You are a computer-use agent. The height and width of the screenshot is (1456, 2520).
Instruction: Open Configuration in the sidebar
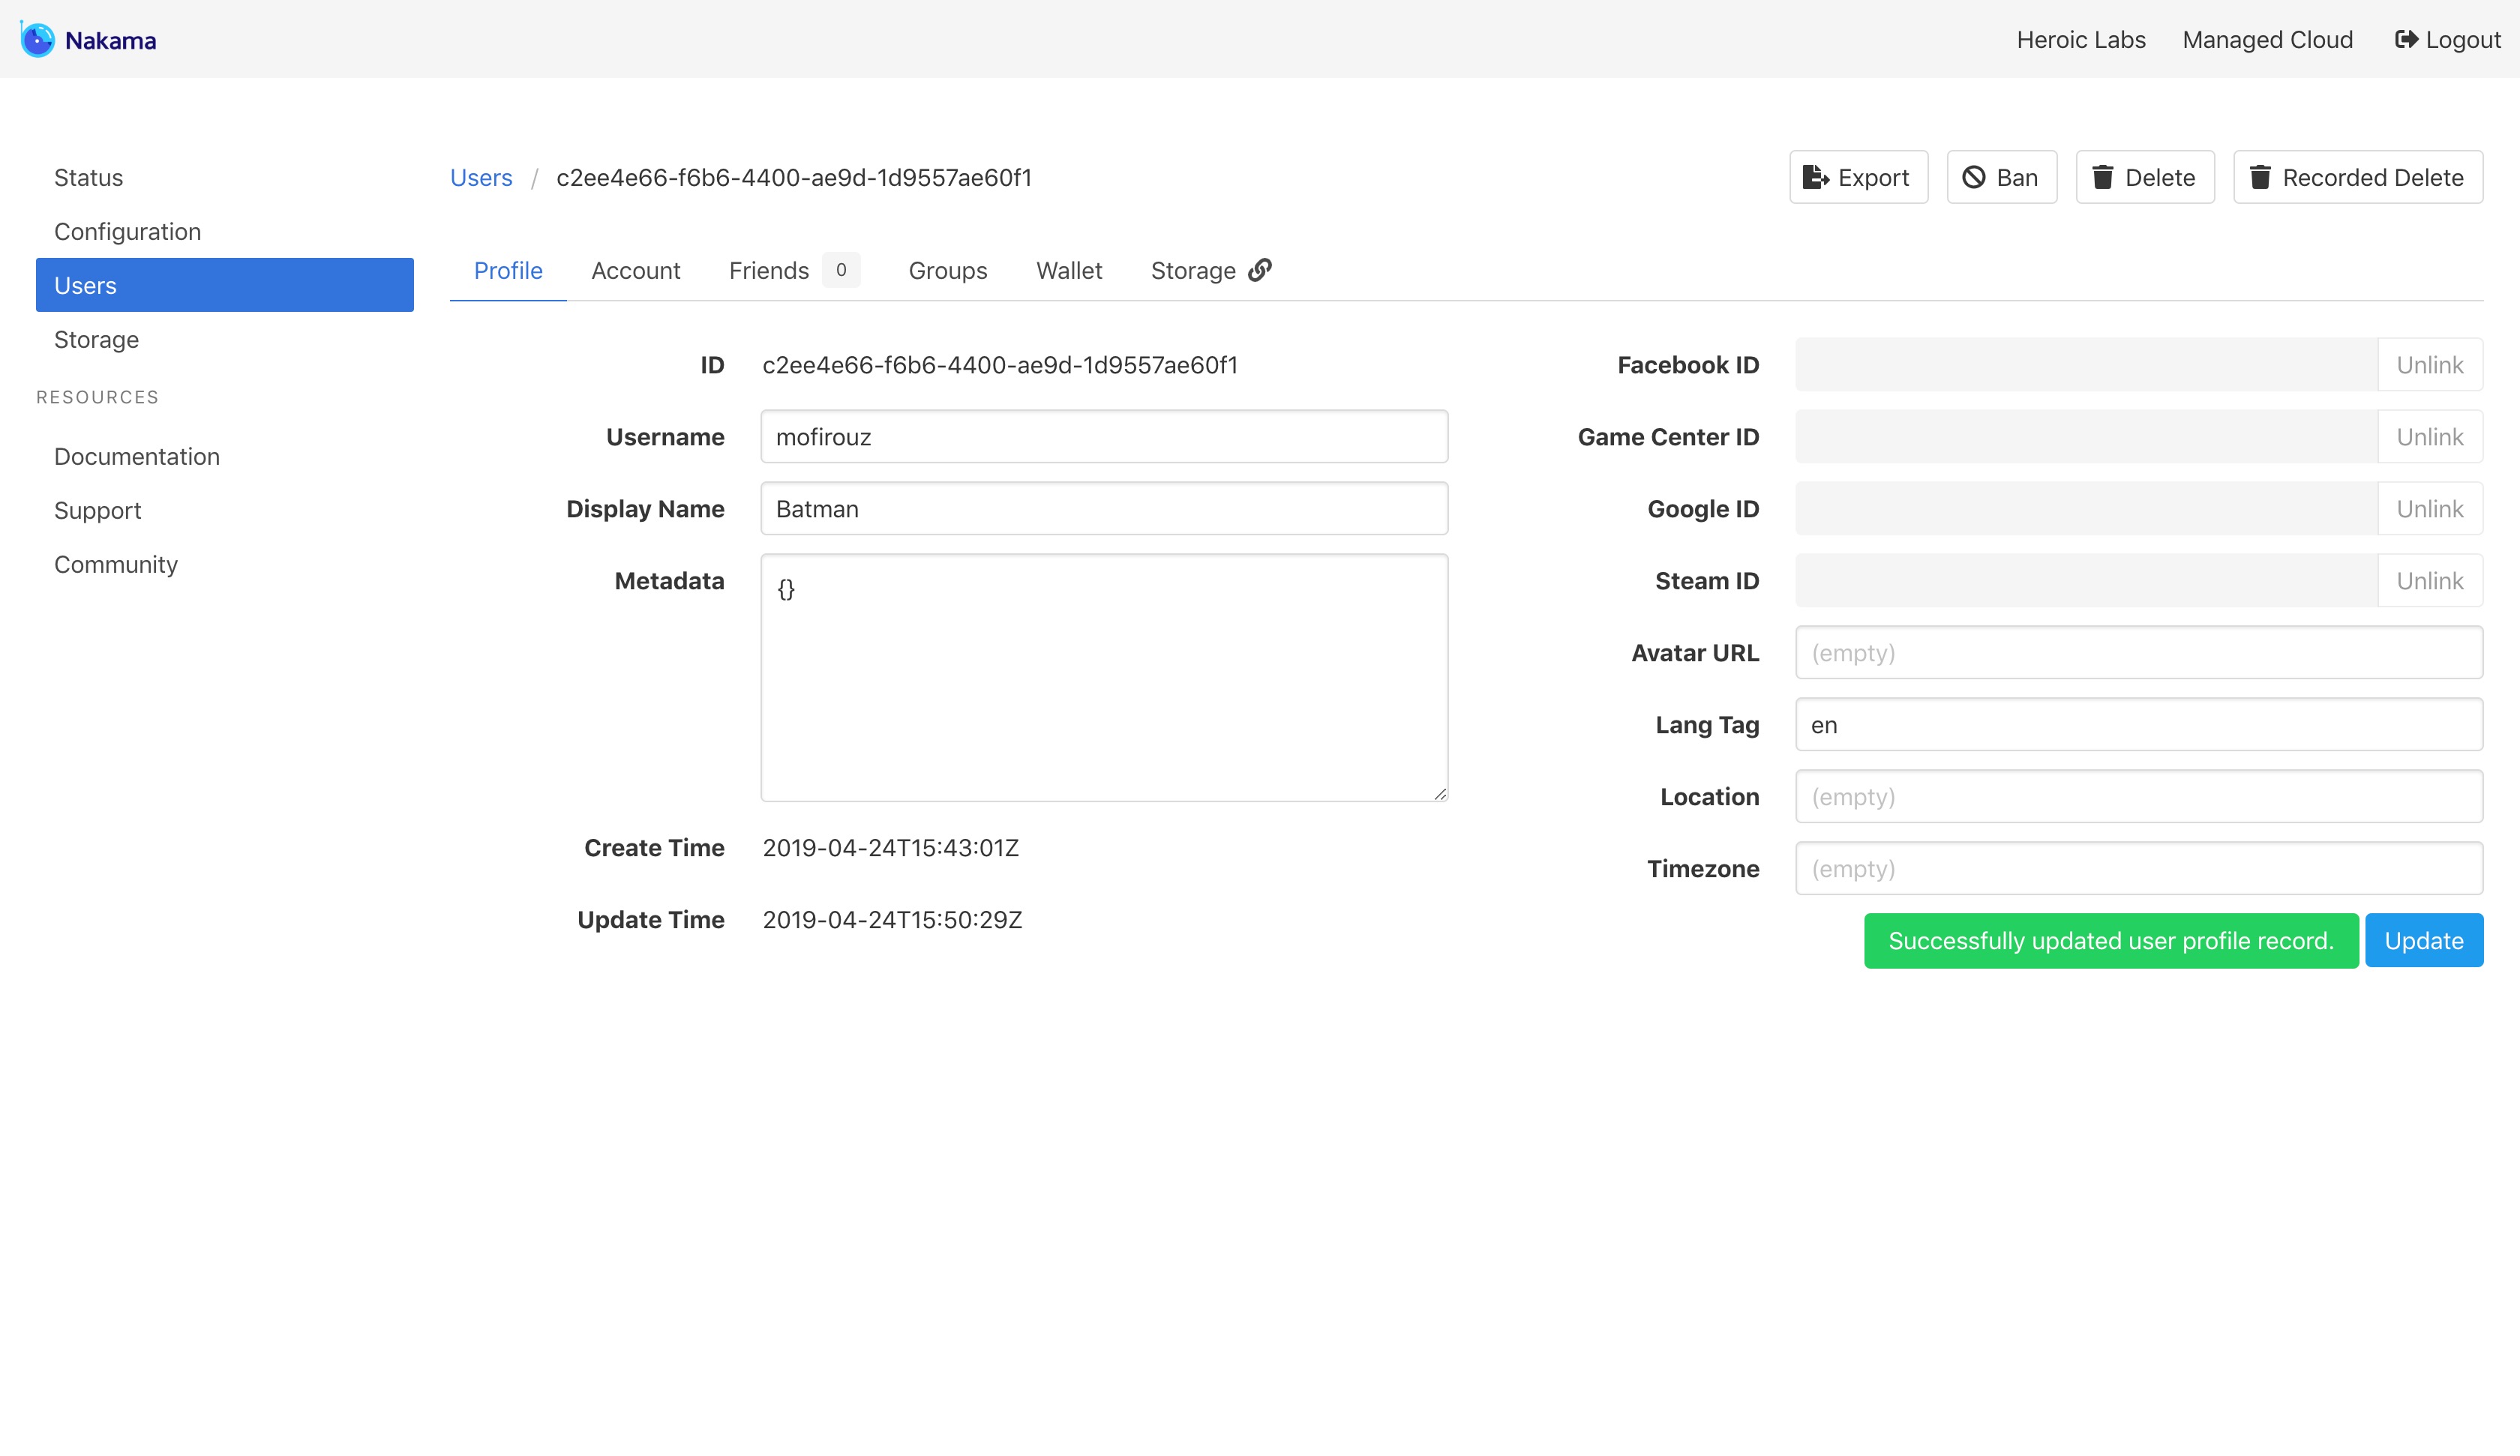pos(127,232)
